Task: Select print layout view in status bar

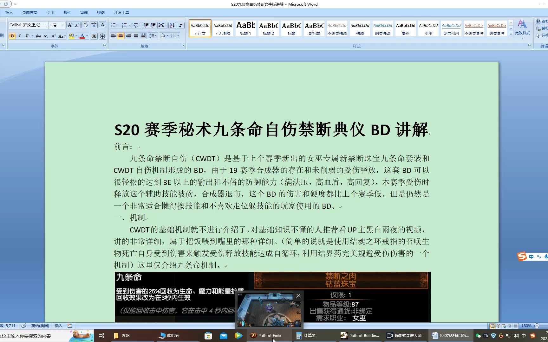Action: click(x=493, y=326)
